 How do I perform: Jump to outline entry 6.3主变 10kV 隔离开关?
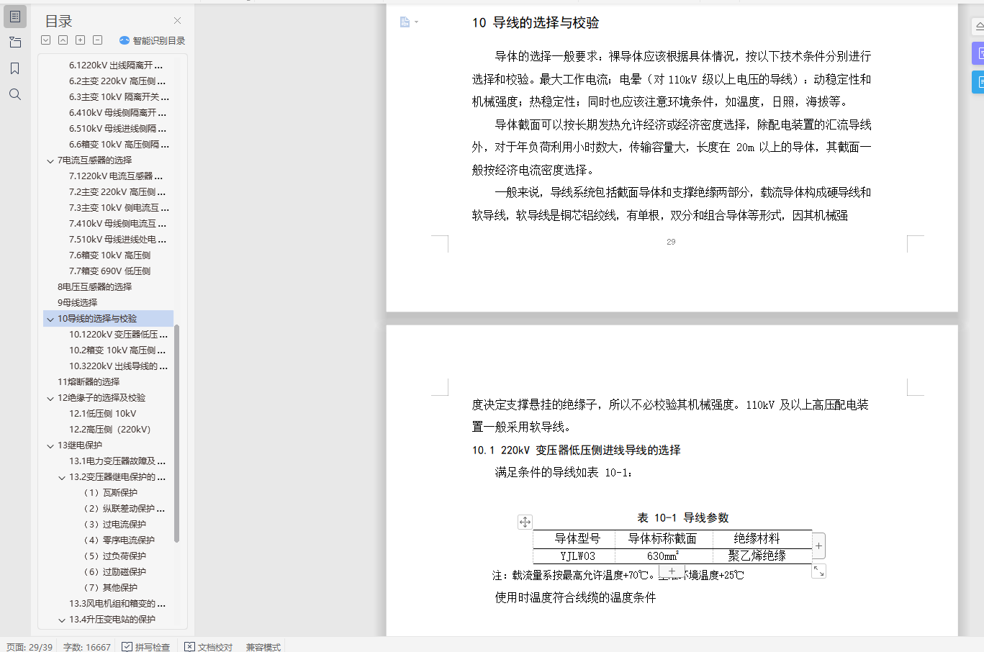119,96
